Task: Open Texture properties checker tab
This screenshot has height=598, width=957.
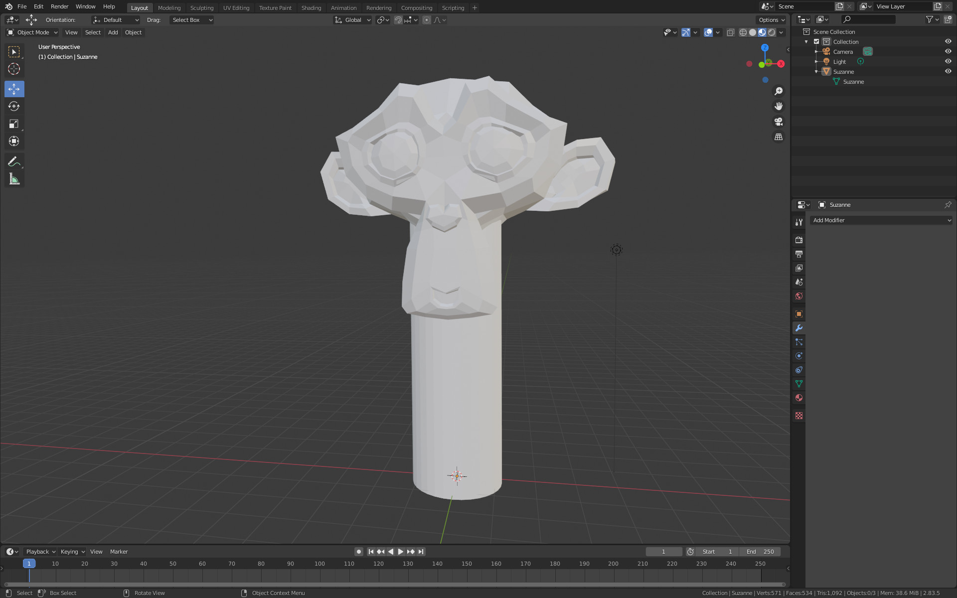Action: coord(799,416)
